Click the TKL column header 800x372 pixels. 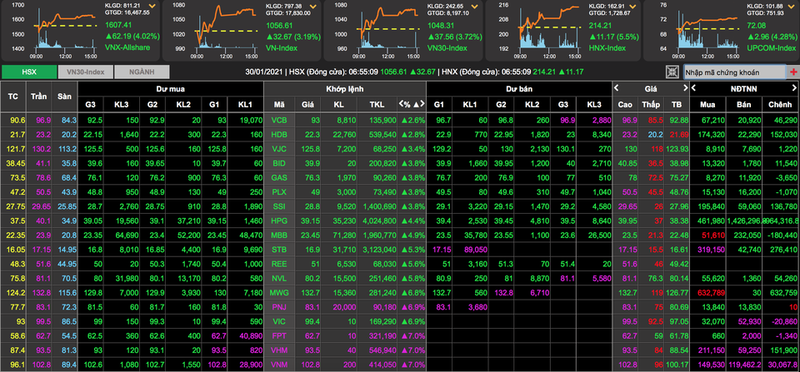point(378,104)
